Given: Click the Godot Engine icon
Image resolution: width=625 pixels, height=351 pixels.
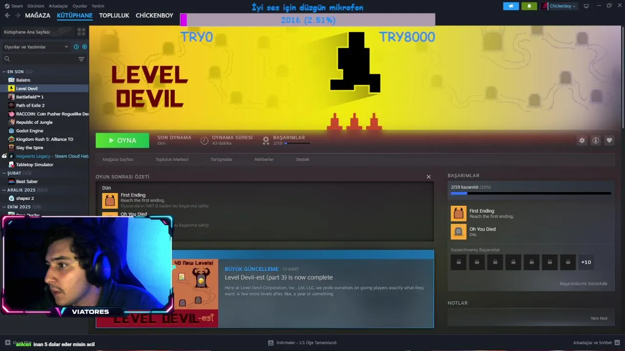Looking at the screenshot, I should (x=11, y=131).
